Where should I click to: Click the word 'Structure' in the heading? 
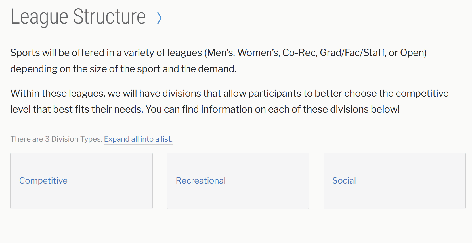pos(109,16)
